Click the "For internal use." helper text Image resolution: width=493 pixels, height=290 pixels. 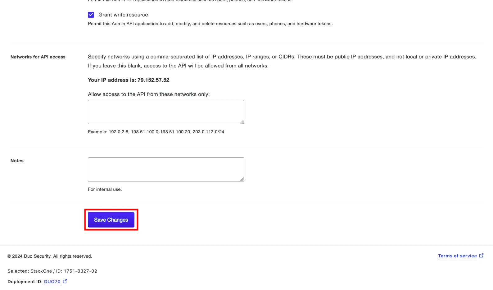pyautogui.click(x=105, y=189)
